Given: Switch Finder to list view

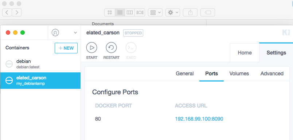Looking at the screenshot, I should [120, 12].
